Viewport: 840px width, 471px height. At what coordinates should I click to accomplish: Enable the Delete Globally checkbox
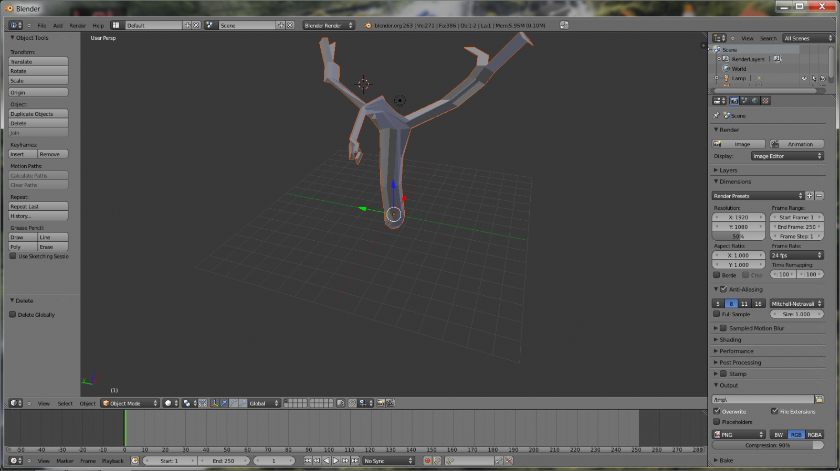(13, 315)
